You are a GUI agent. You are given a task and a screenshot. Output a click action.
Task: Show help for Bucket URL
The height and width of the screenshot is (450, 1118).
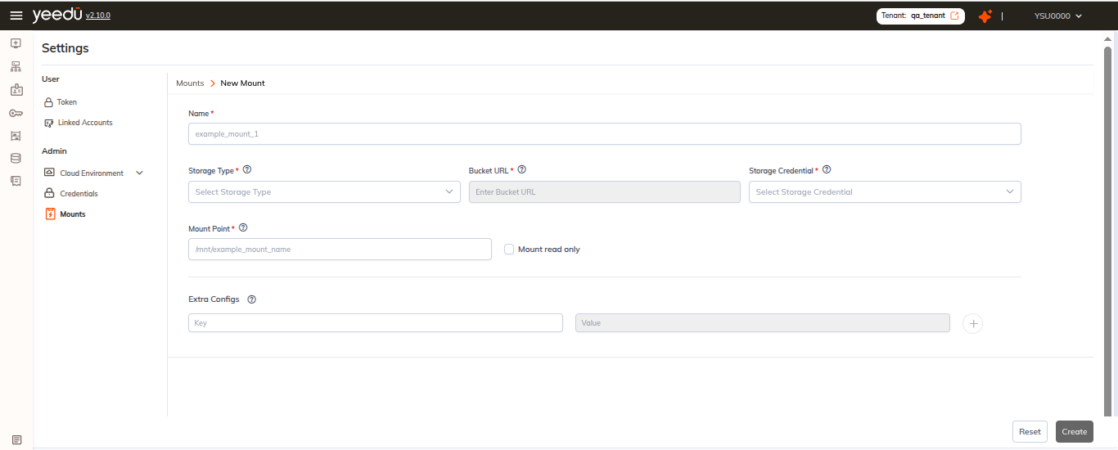[522, 170]
